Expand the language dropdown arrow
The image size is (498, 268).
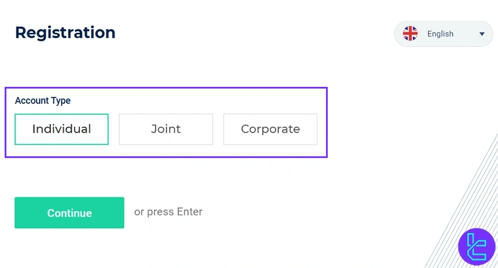coord(482,34)
